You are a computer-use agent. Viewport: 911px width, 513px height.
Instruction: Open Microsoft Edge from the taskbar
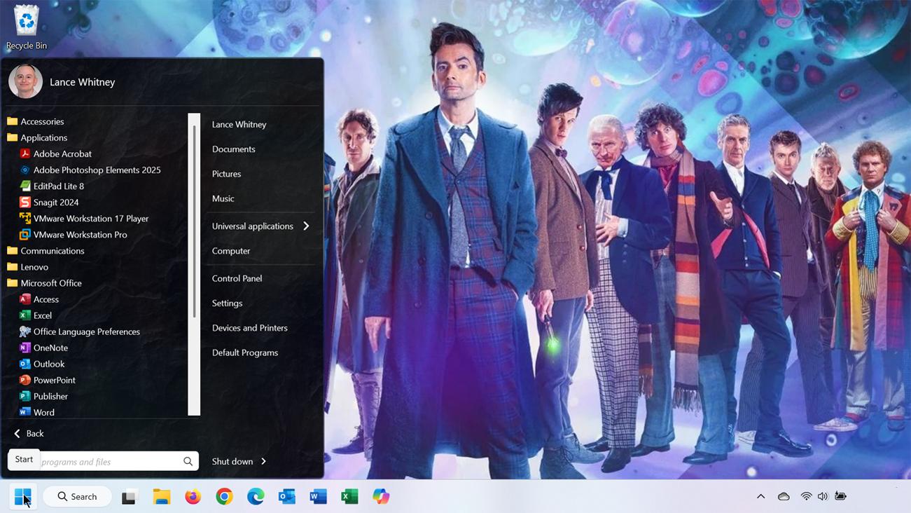tap(256, 497)
